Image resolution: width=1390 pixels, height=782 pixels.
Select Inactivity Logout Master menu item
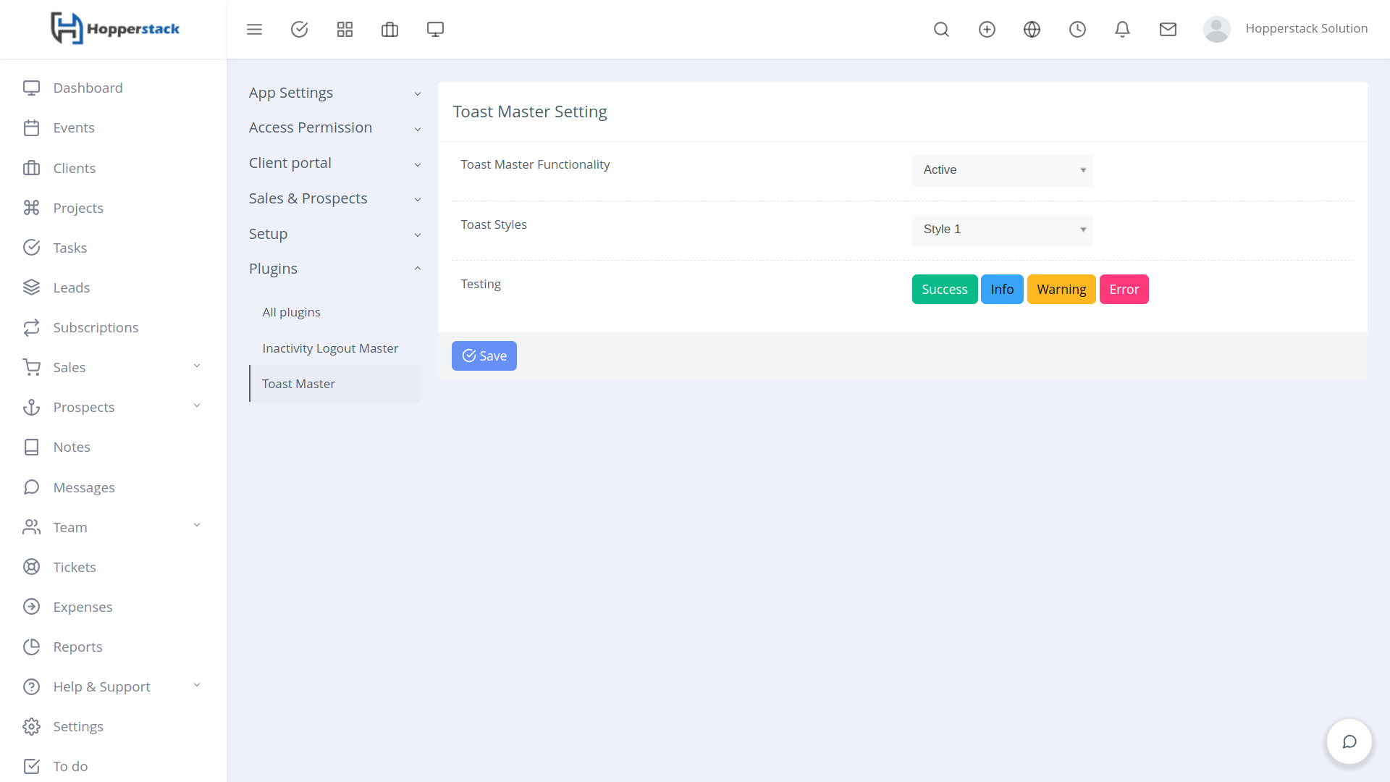[x=330, y=348]
